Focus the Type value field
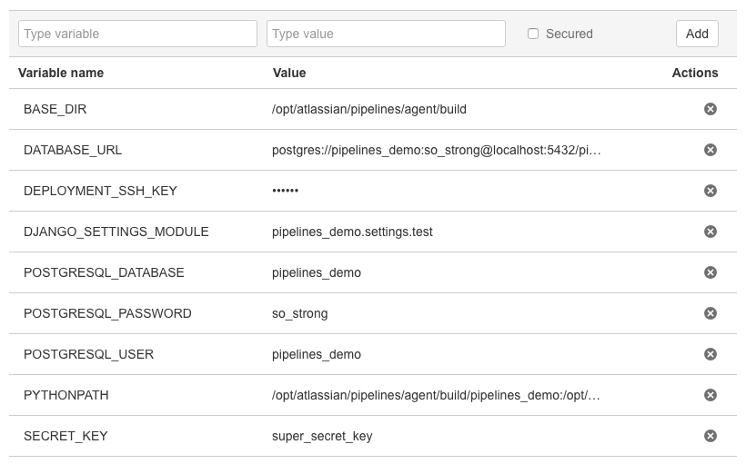The height and width of the screenshot is (464, 746). 386,34
